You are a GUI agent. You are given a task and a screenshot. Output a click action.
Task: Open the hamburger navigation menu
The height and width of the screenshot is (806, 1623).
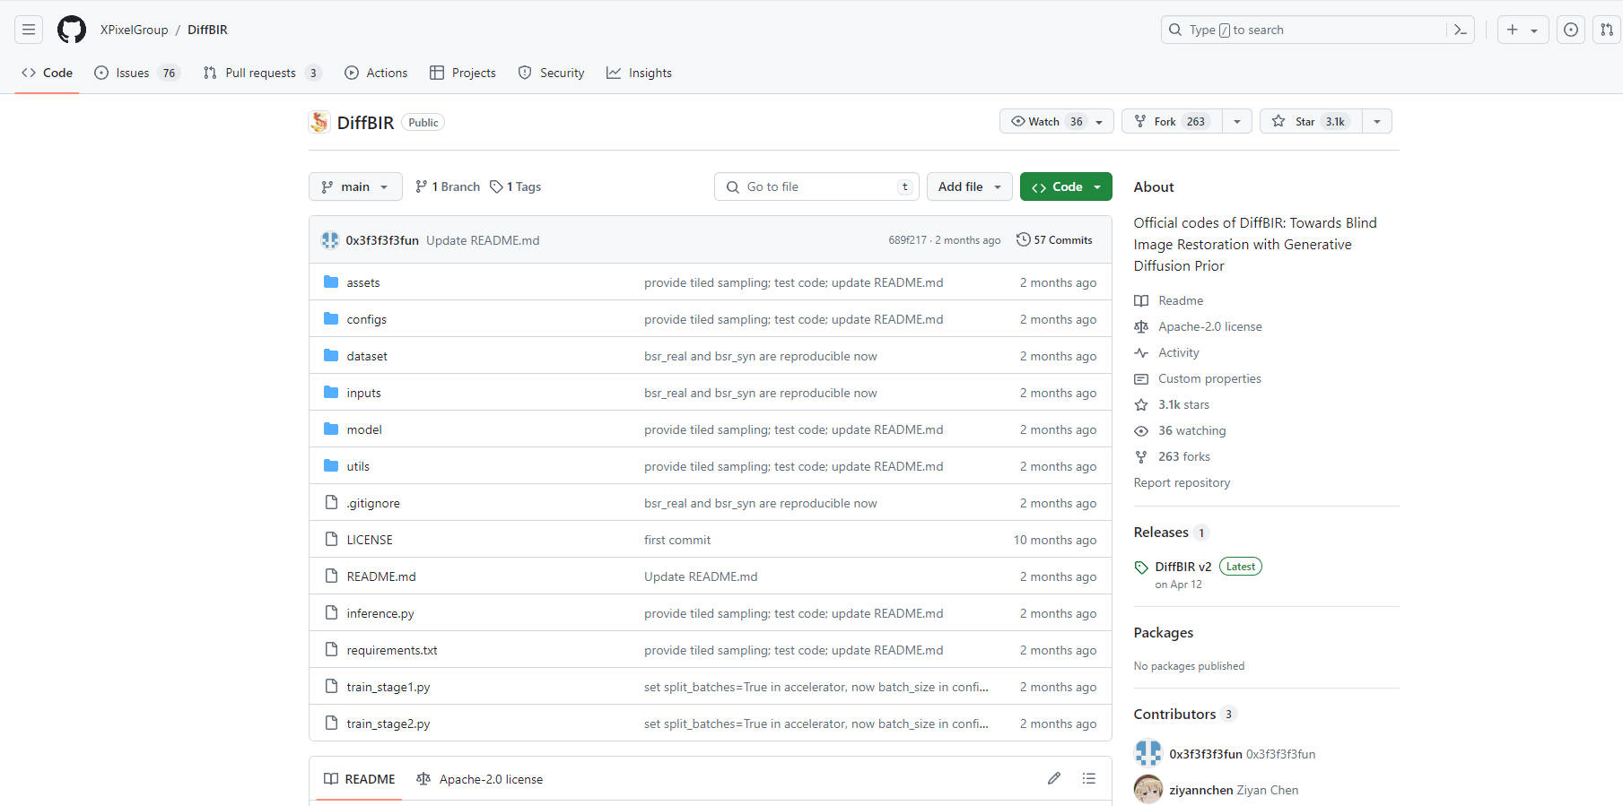[29, 30]
